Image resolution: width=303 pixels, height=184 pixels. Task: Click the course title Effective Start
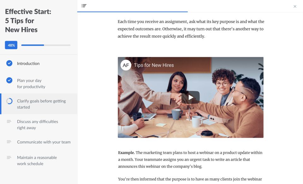tap(28, 20)
